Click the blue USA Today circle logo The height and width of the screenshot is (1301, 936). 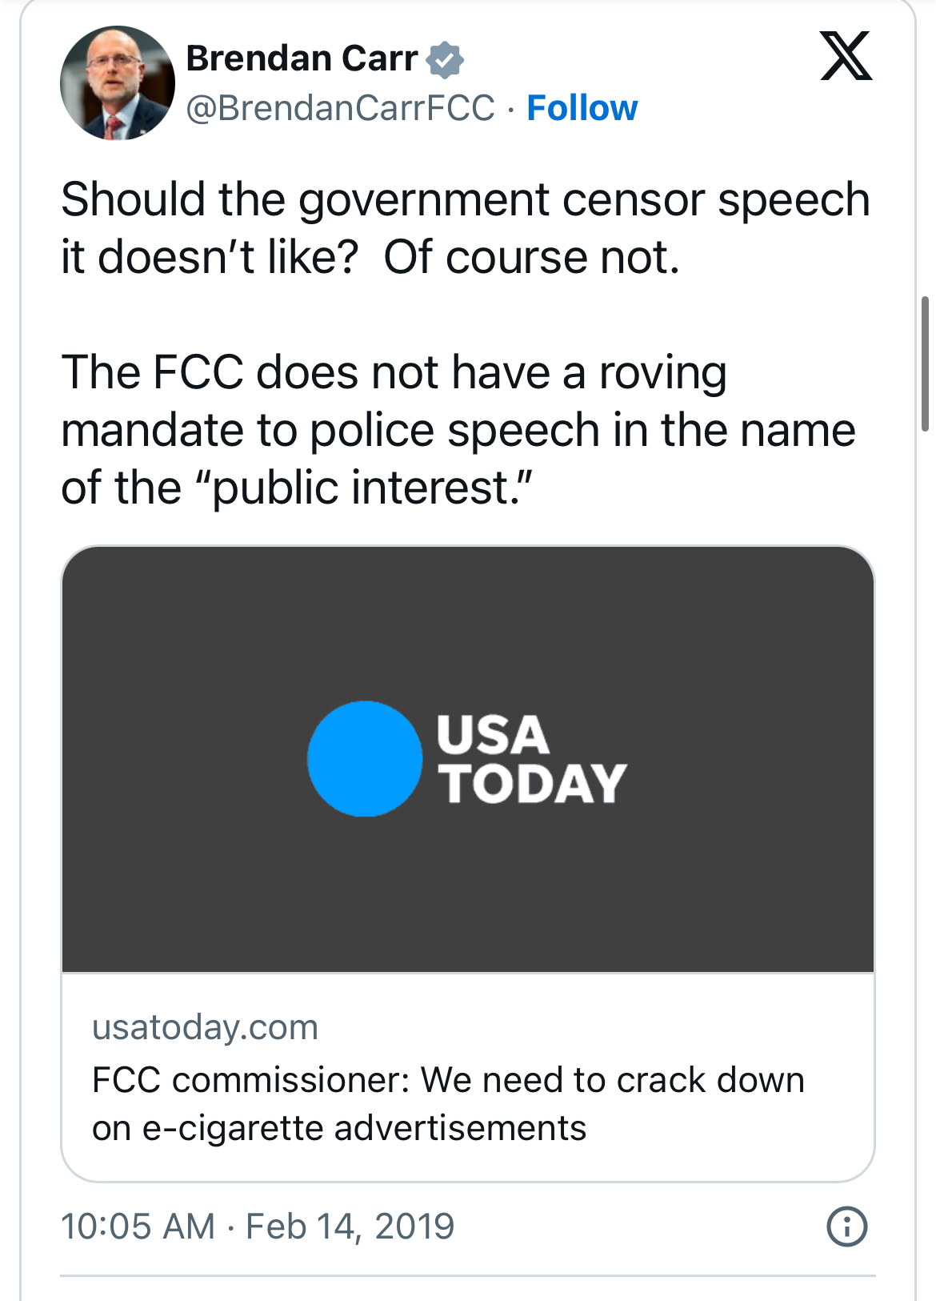365,759
